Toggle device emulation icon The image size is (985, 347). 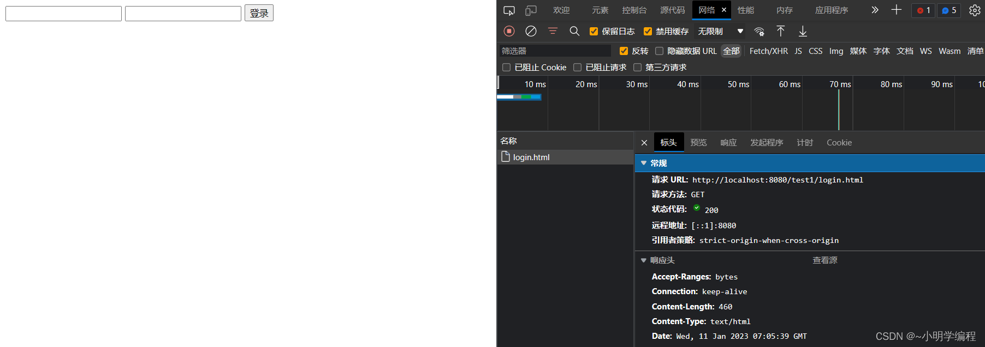tap(531, 10)
